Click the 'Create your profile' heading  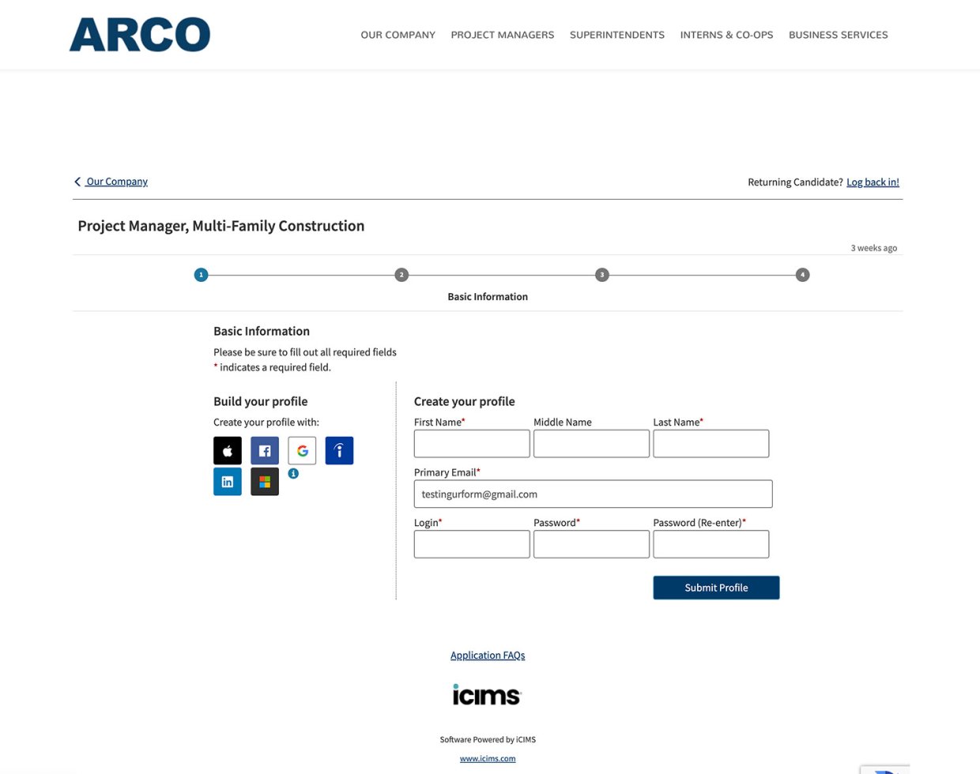pyautogui.click(x=465, y=401)
